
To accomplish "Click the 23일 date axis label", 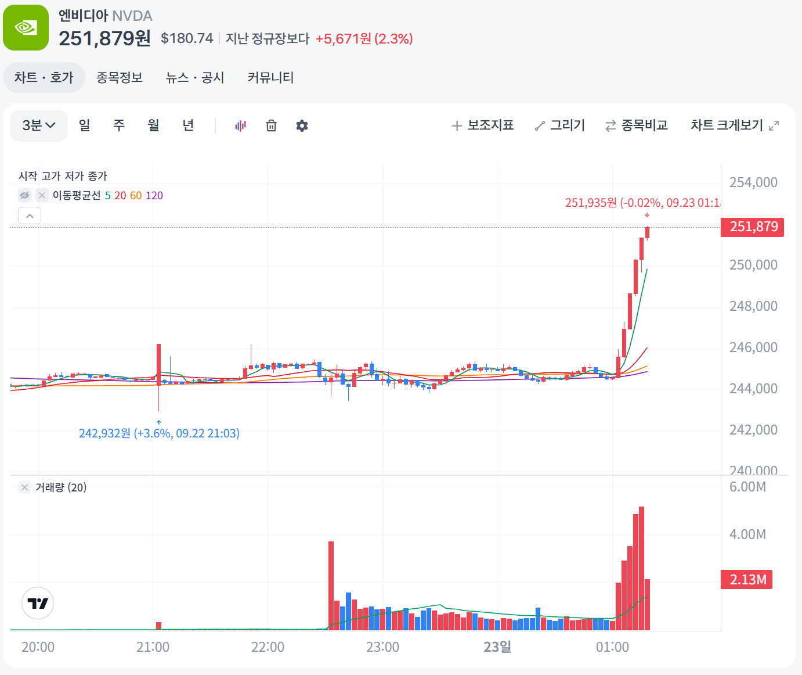I will [497, 647].
